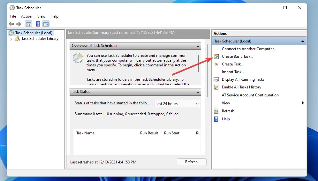Click the Display All Running Tasks icon
Image resolution: width=318 pixels, height=181 pixels.
coord(216,79)
